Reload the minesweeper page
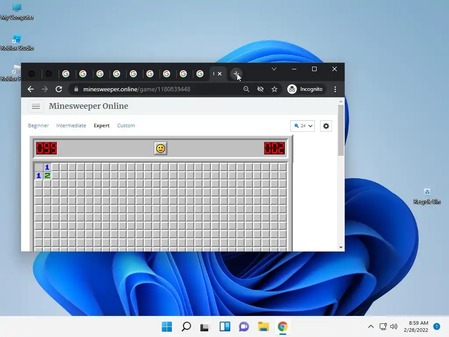Image resolution: width=449 pixels, height=337 pixels. pos(59,89)
